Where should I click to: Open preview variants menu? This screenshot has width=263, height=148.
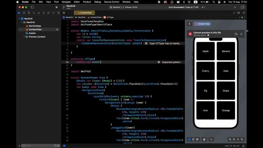pyautogui.click(x=197, y=139)
